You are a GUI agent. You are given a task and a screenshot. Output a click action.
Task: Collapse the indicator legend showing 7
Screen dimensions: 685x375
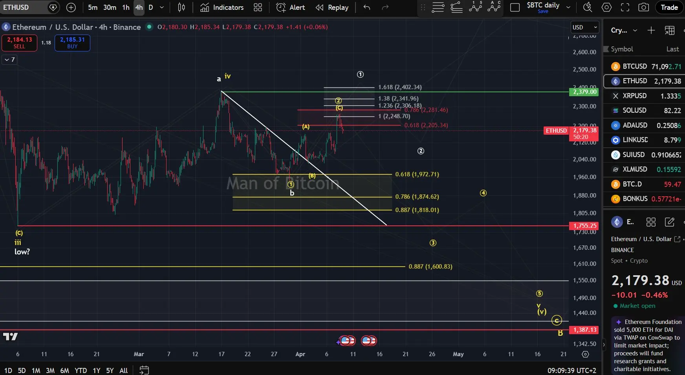point(9,60)
